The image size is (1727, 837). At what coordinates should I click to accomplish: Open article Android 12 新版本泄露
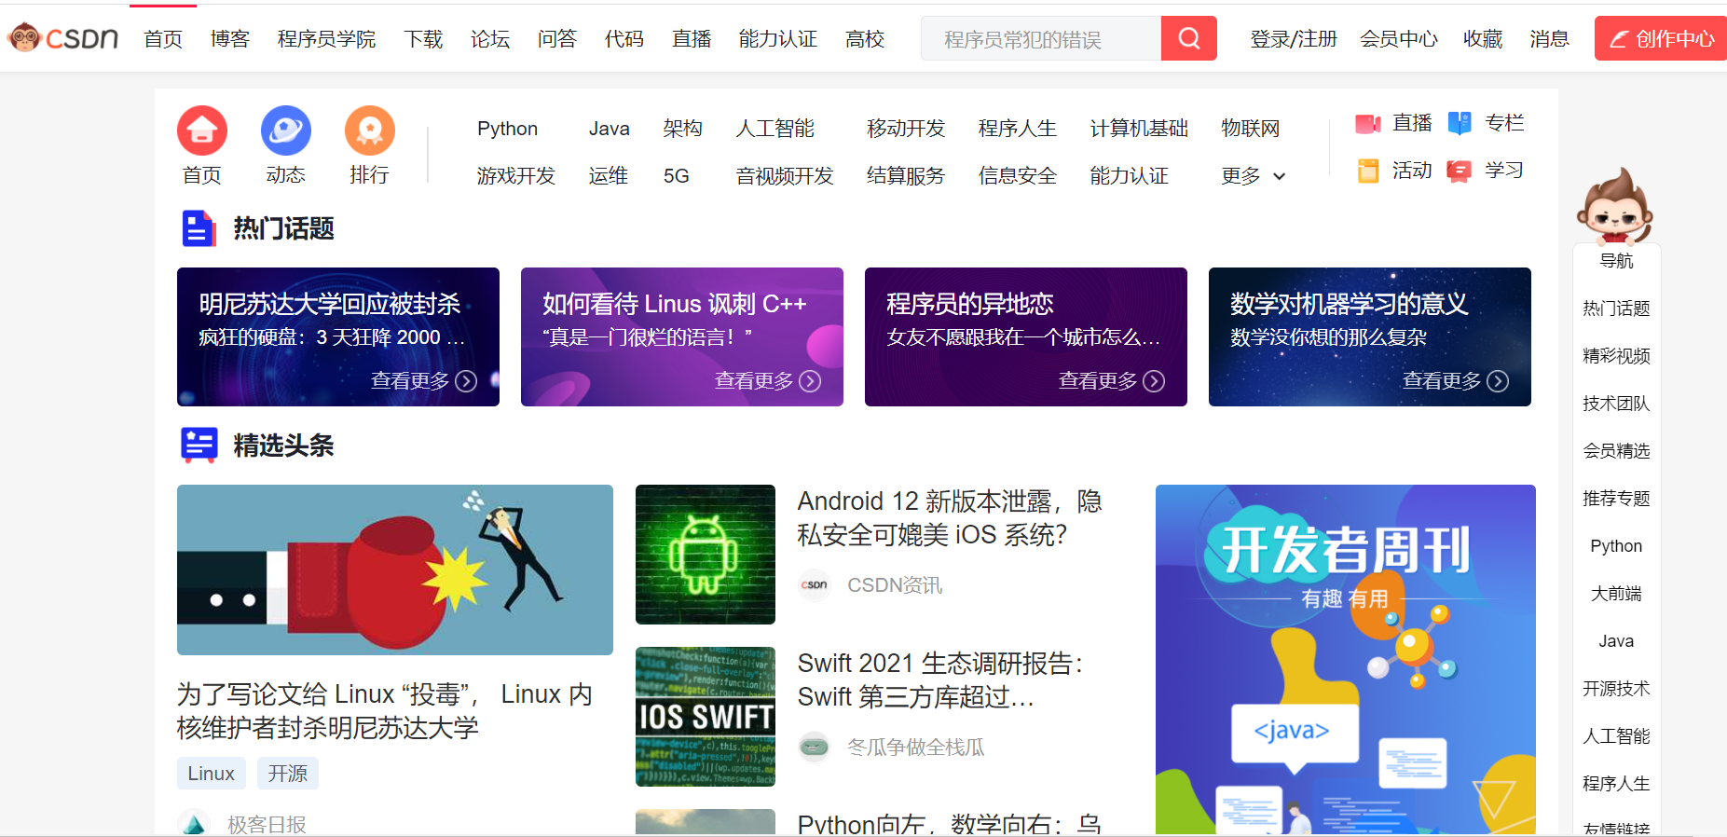click(x=950, y=518)
